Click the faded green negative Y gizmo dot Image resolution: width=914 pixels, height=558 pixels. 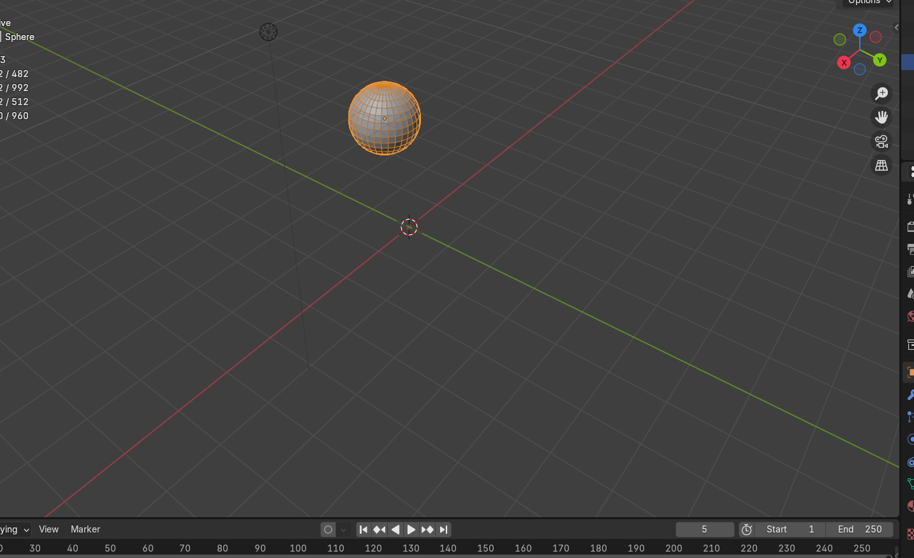840,39
